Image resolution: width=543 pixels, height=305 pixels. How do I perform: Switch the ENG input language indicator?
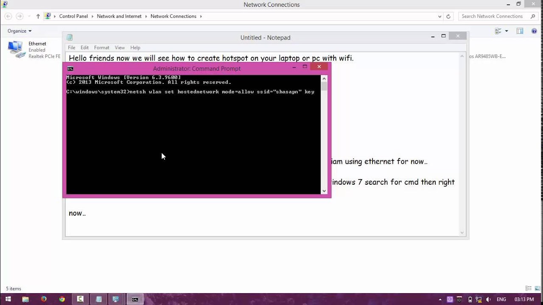pos(501,299)
